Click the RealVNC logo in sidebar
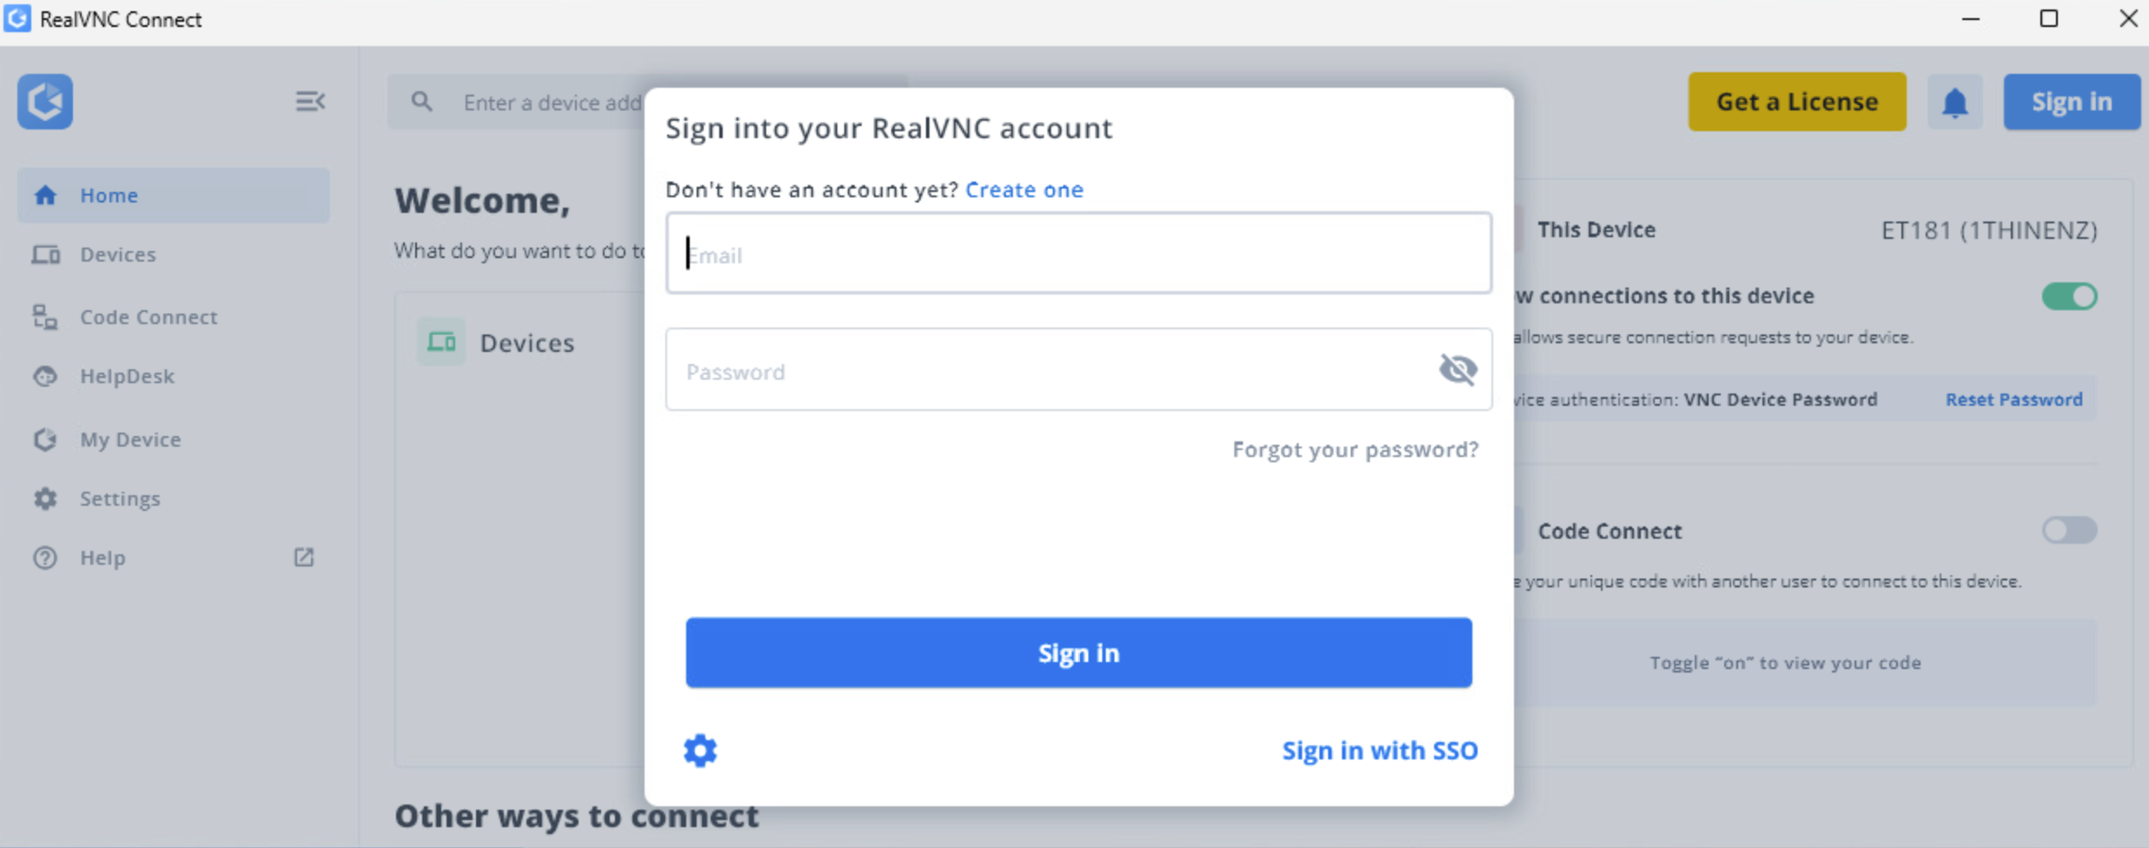This screenshot has width=2149, height=848. click(x=45, y=102)
